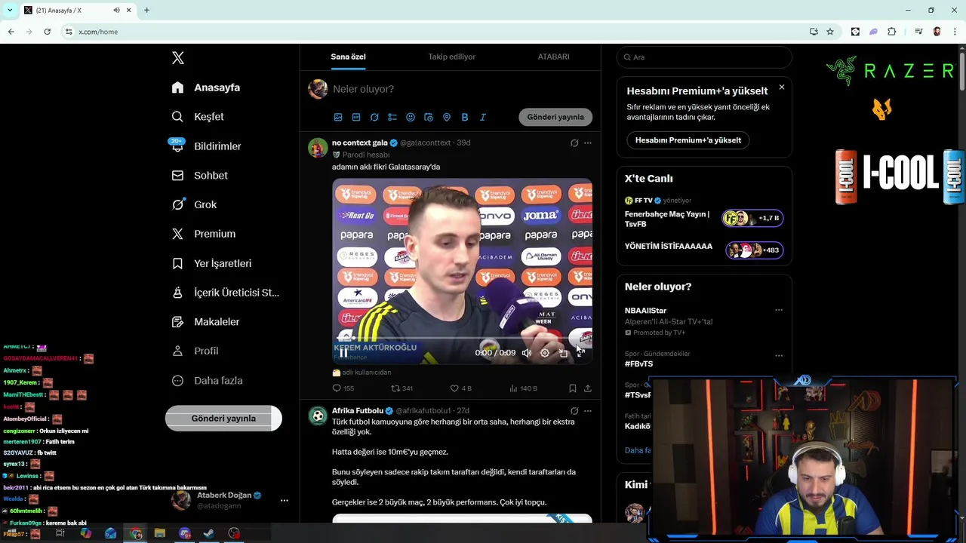The height and width of the screenshot is (543, 966).
Task: Schedule the post icon
Action: pos(429,117)
